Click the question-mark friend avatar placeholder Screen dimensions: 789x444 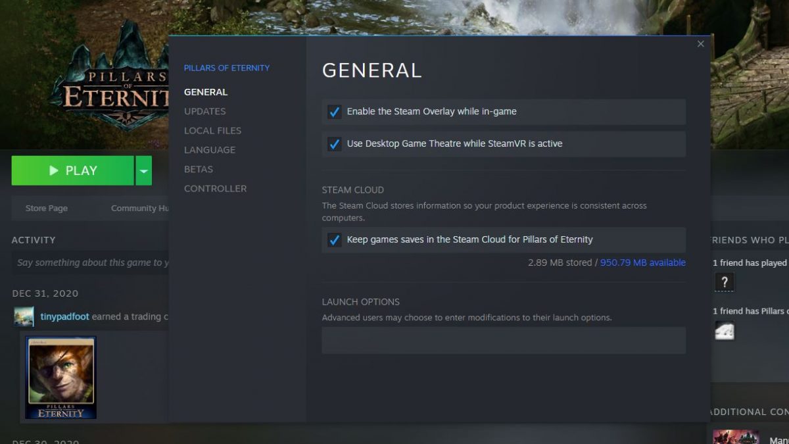point(724,282)
